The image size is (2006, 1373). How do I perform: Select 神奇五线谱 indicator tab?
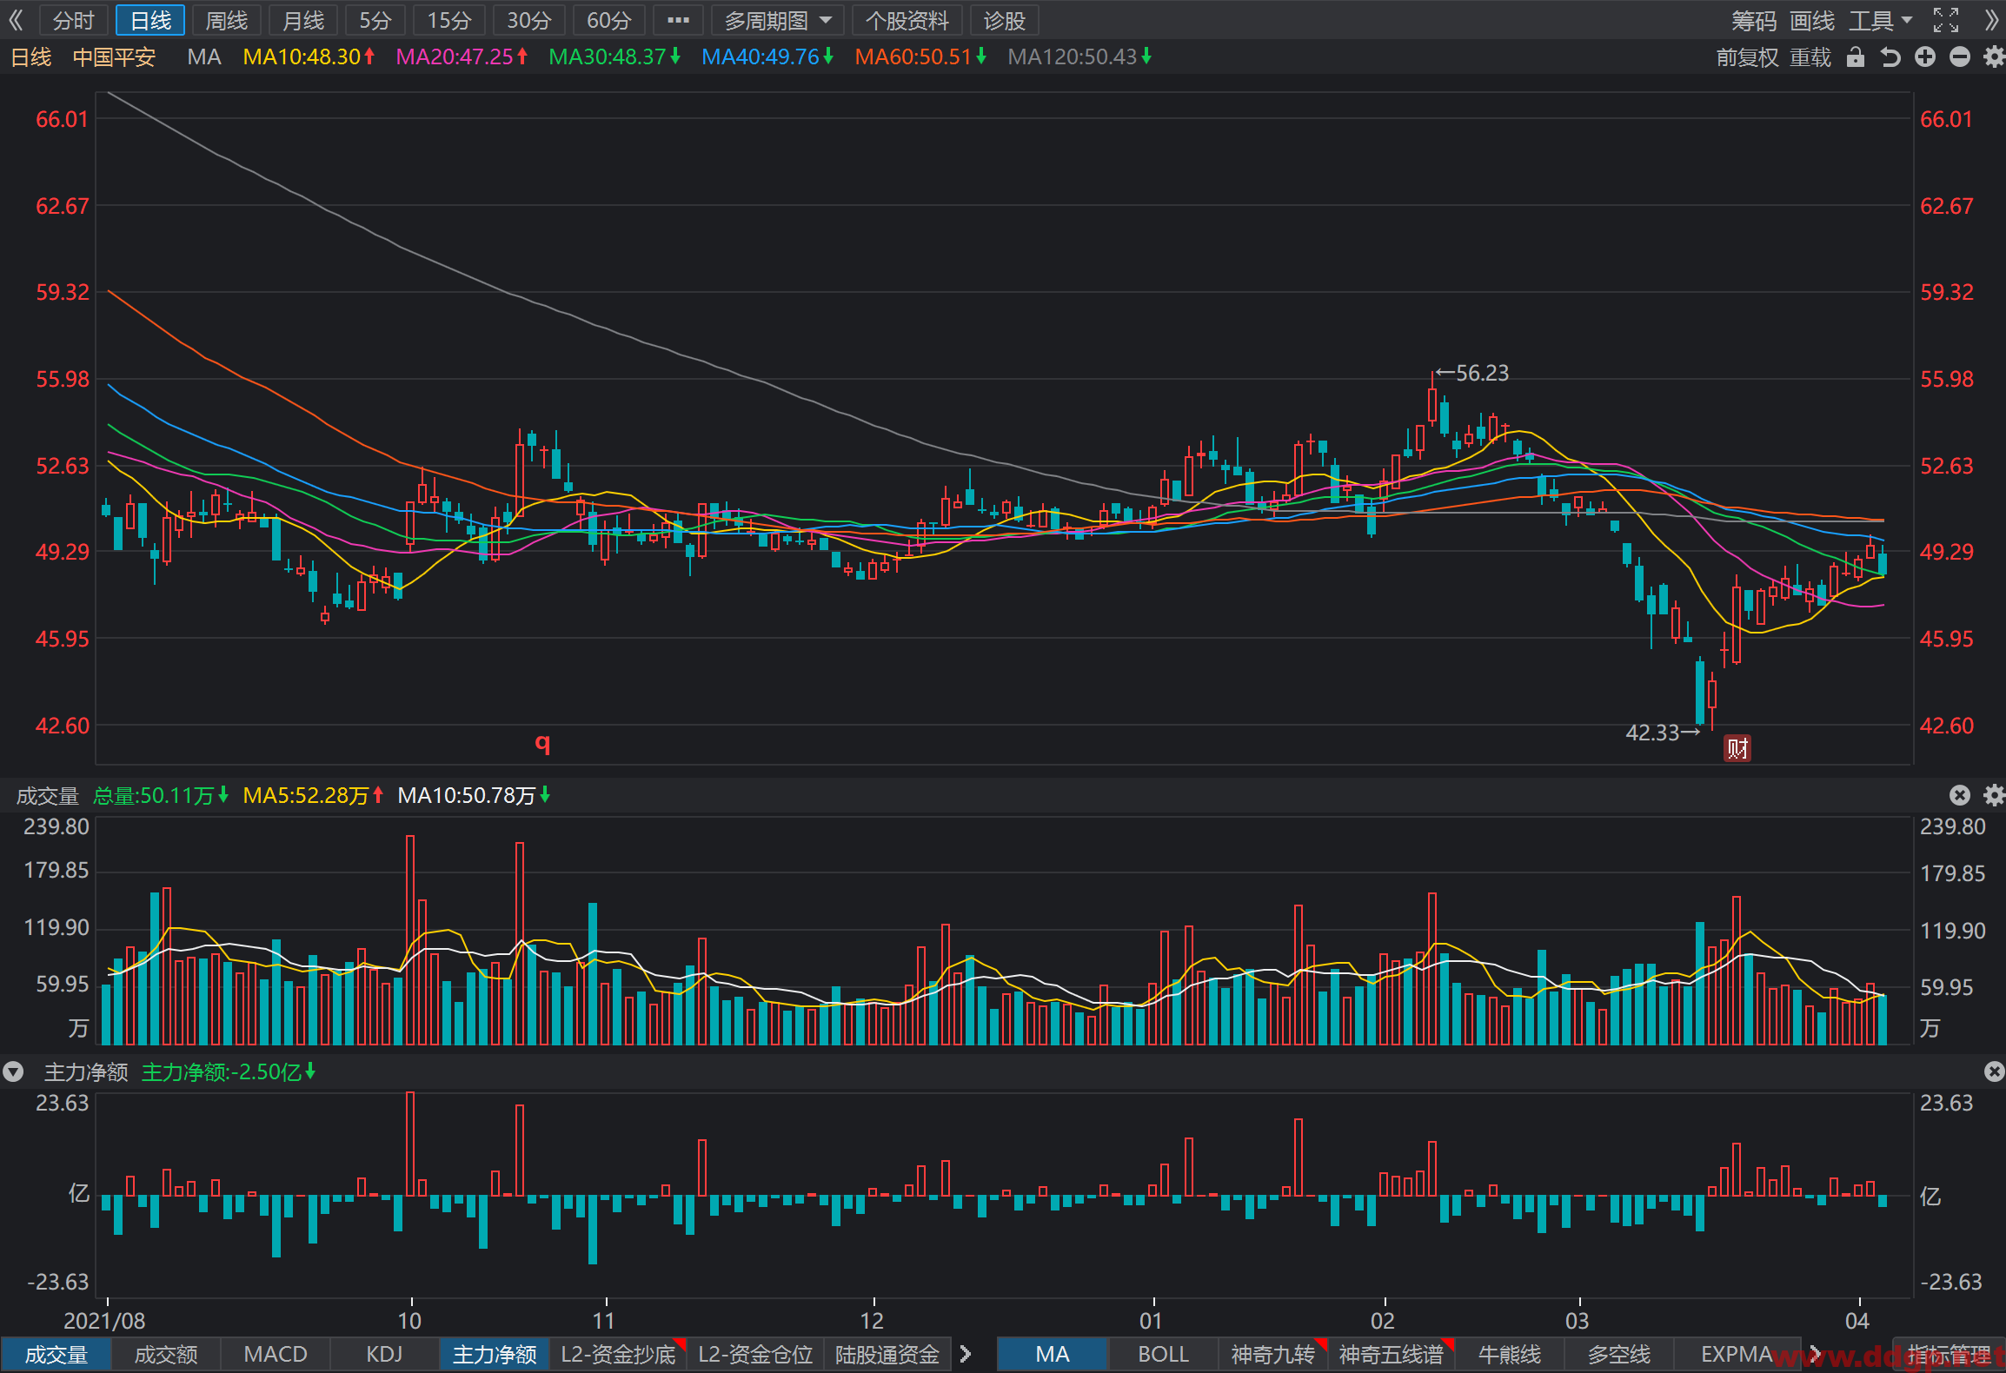1392,1354
